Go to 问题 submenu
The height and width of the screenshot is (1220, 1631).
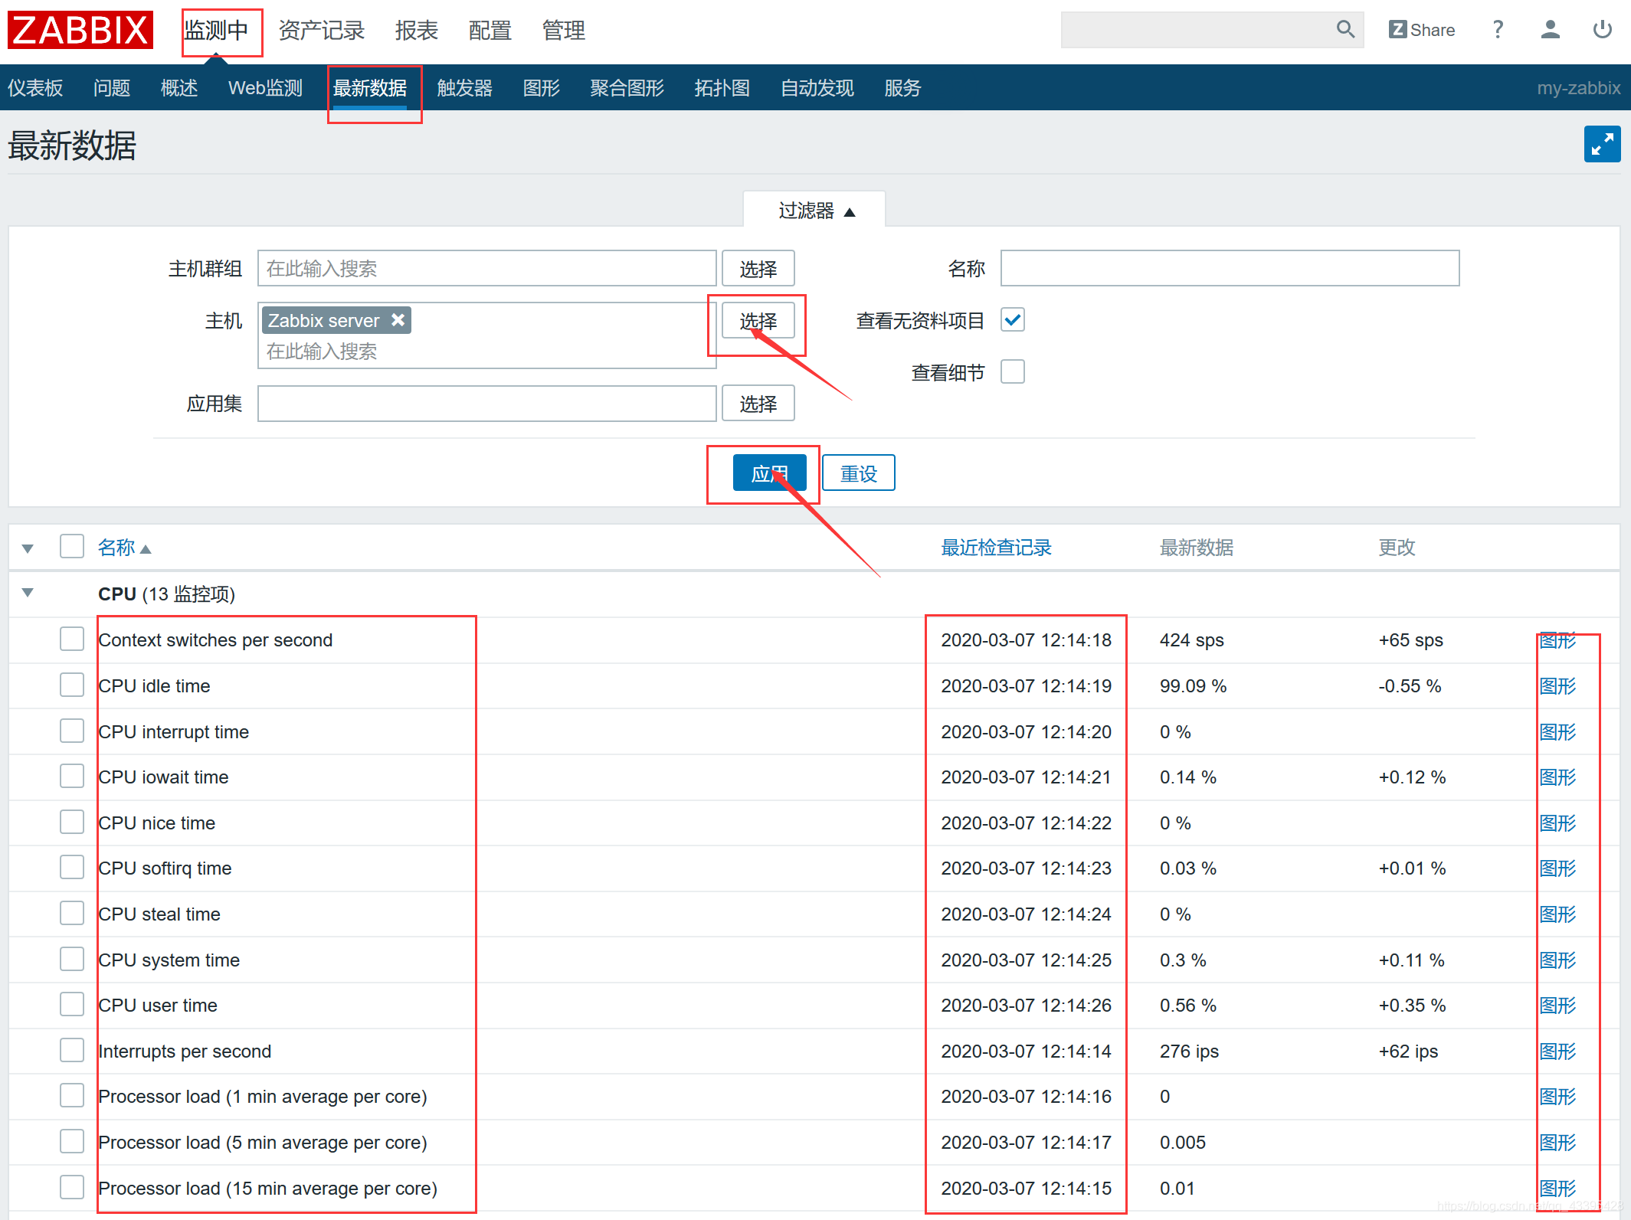point(112,88)
